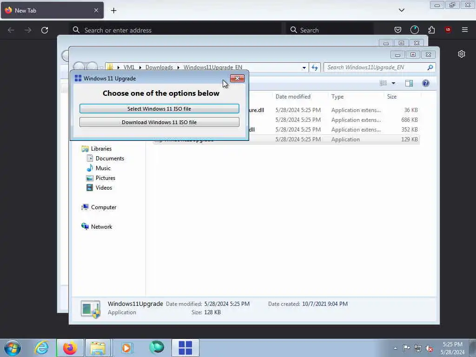476x357 pixels.
Task: Click Windows 11 Upgrade taskbar button
Action: coord(185,348)
